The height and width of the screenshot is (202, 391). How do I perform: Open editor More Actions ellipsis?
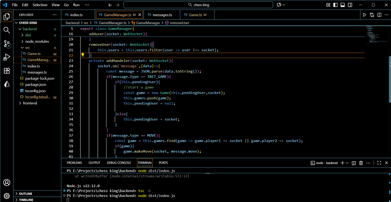(386, 15)
